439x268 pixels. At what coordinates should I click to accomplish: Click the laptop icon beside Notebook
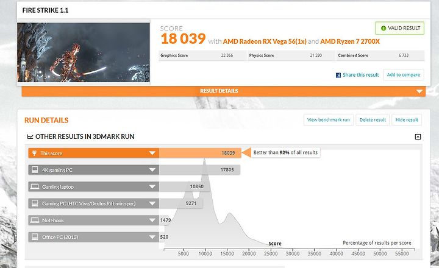click(35, 220)
